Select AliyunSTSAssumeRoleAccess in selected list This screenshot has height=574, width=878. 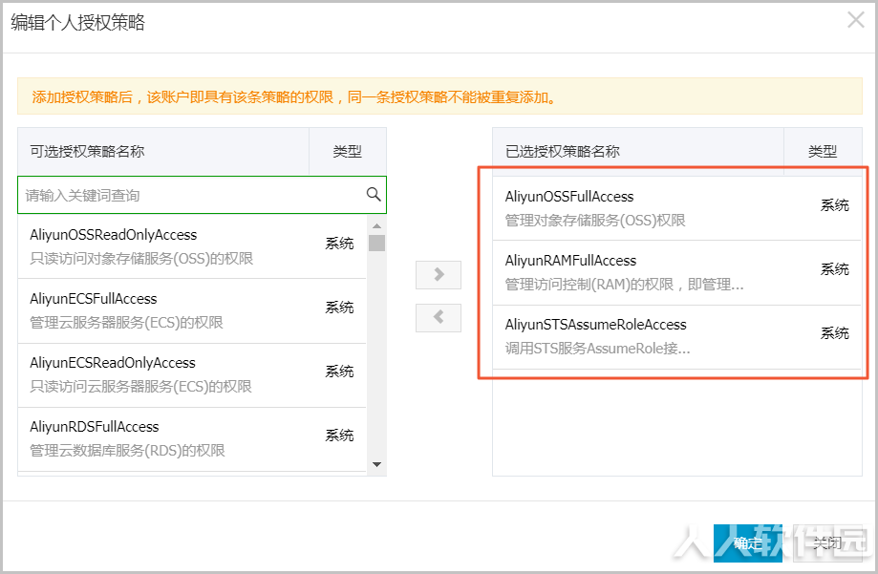pos(677,336)
